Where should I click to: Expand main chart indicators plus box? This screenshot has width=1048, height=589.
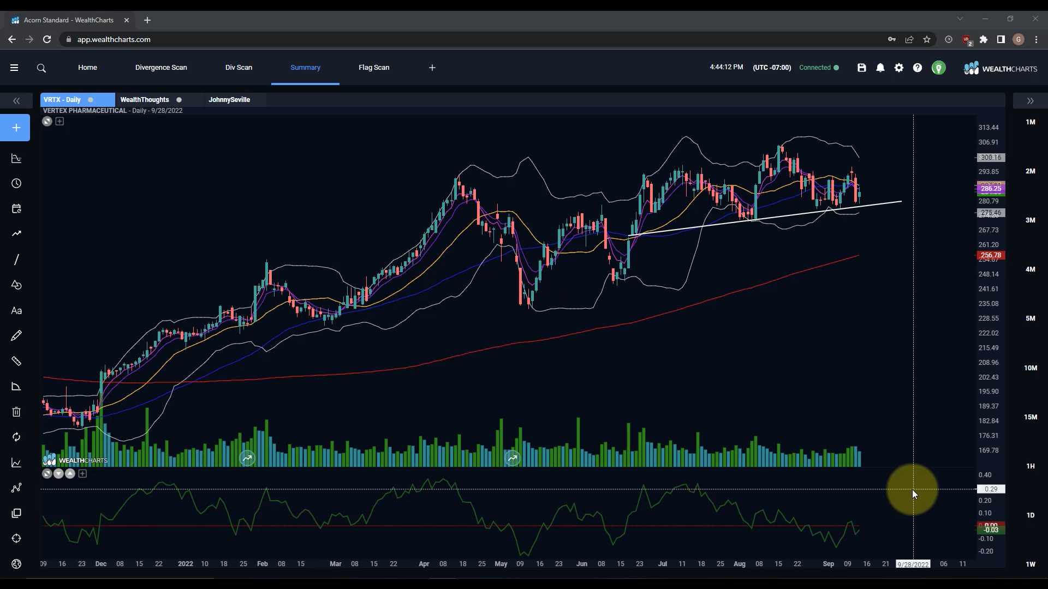[59, 122]
